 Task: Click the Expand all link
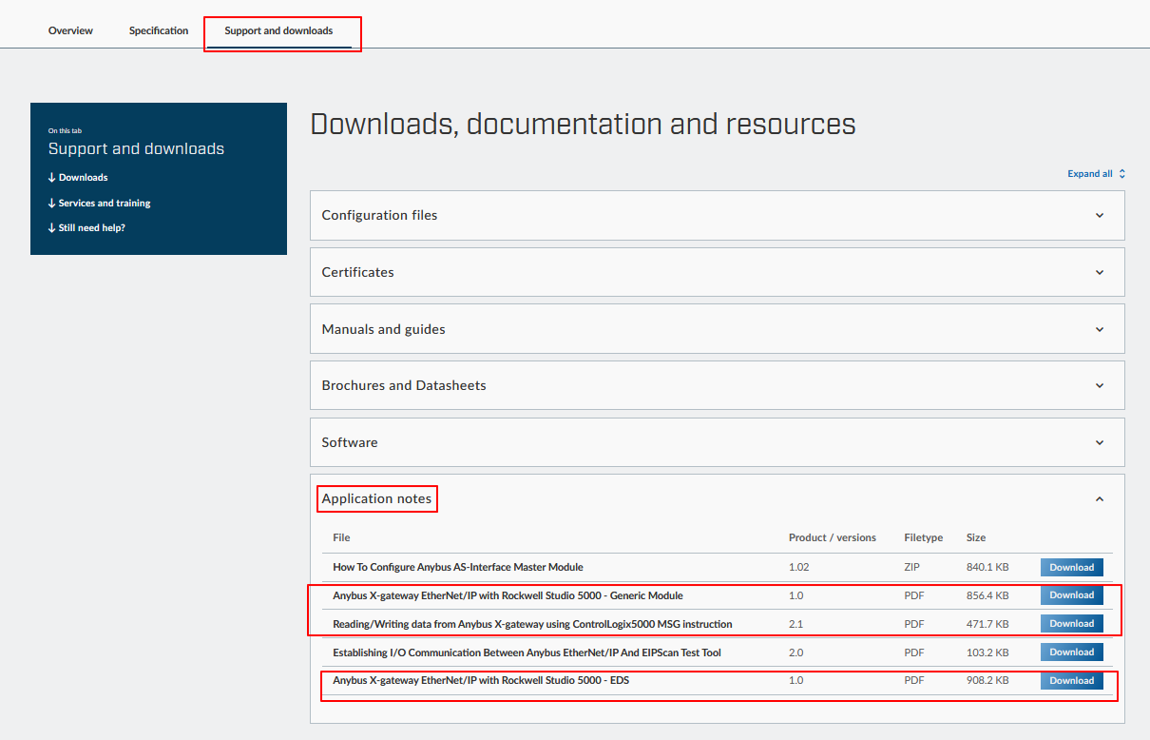(x=1097, y=174)
